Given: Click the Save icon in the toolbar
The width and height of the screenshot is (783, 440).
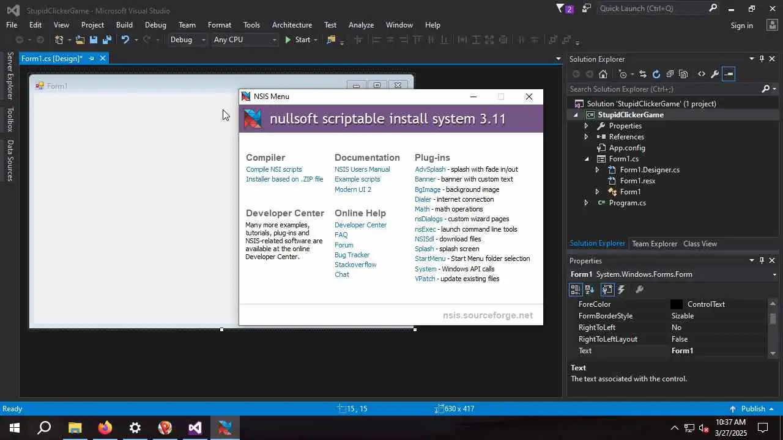Looking at the screenshot, I should (94, 40).
